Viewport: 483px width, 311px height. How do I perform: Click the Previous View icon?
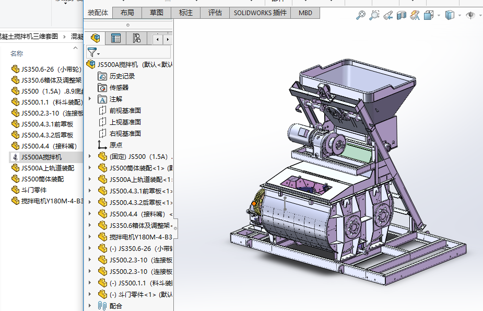tap(387, 16)
